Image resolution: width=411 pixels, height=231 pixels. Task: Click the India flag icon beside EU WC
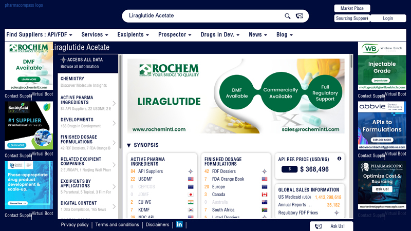[191, 202]
